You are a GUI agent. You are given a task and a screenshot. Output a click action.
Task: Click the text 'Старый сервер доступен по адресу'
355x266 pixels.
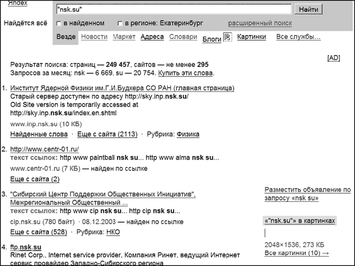point(66,97)
